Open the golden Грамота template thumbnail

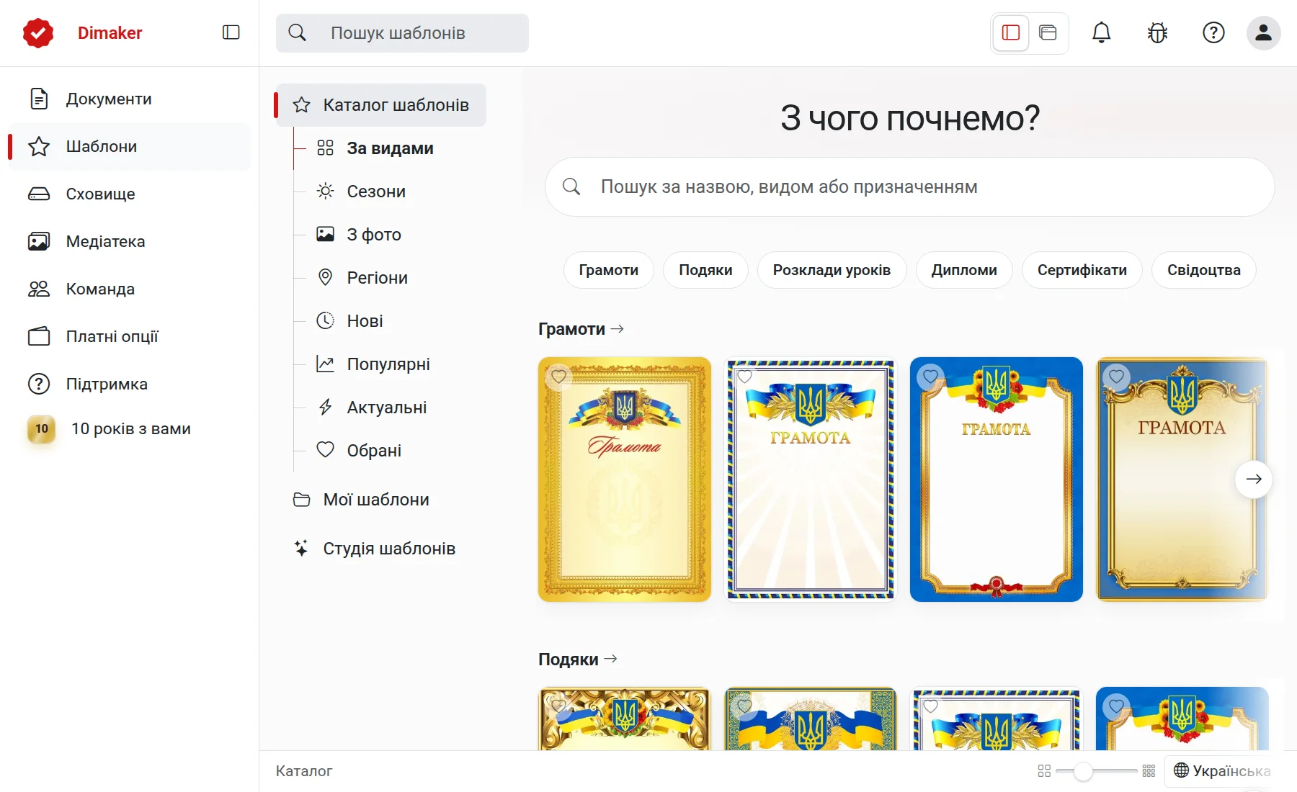pyautogui.click(x=625, y=480)
